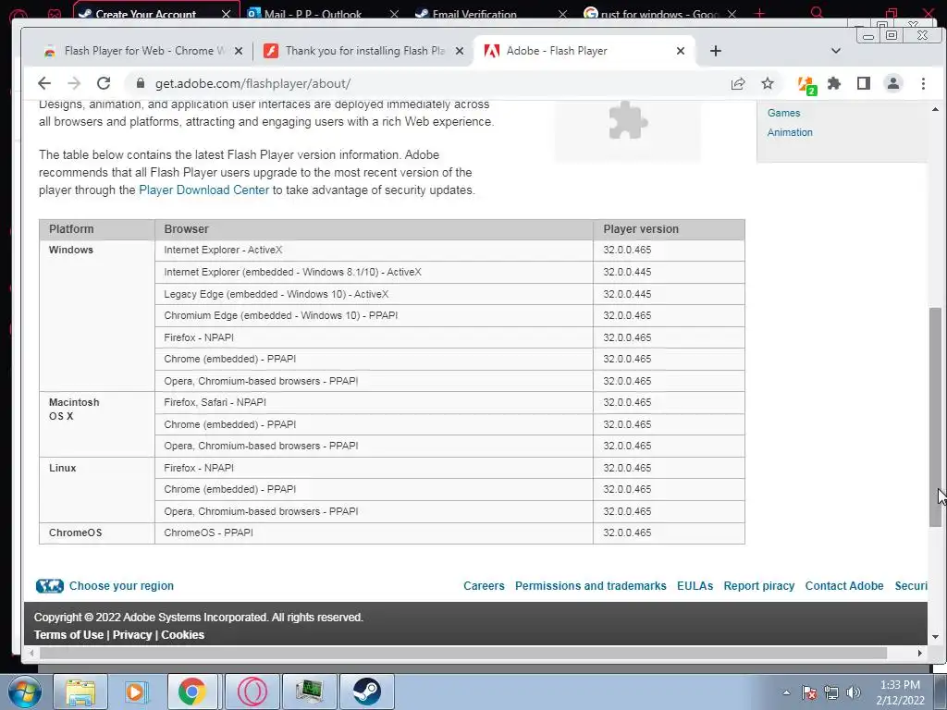Open a new tab with the plus button
The height and width of the screenshot is (710, 947).
coord(716,51)
